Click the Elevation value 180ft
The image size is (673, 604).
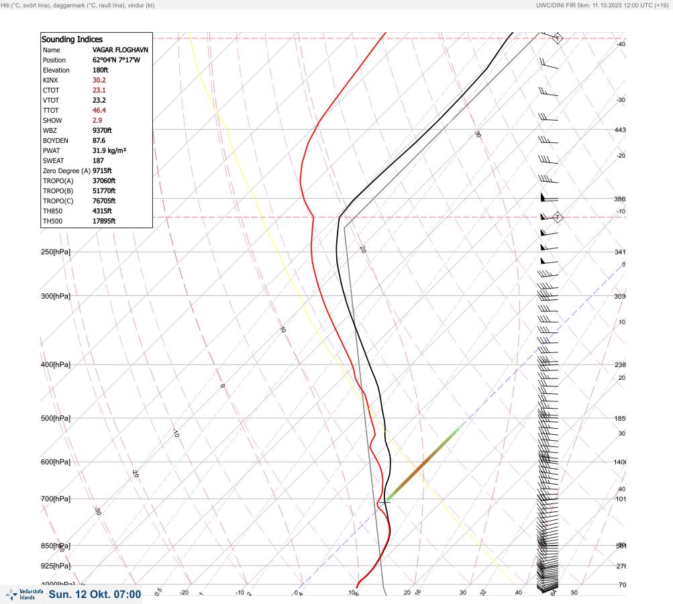pyautogui.click(x=101, y=70)
